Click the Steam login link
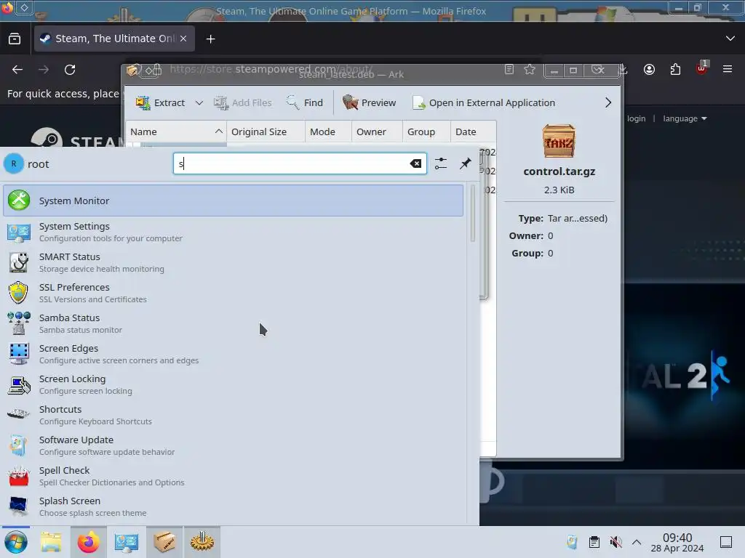This screenshot has width=745, height=558. coord(636,118)
